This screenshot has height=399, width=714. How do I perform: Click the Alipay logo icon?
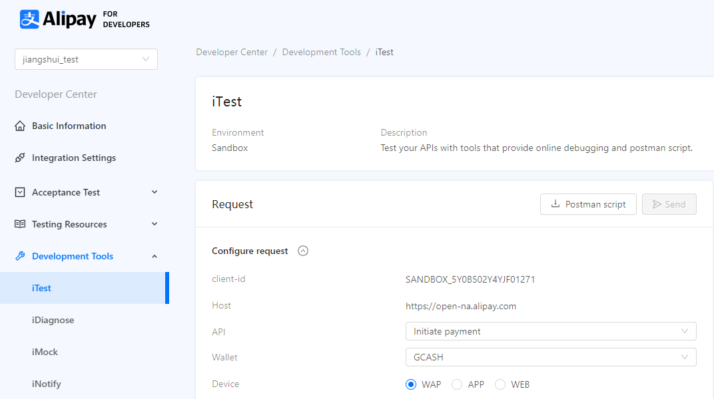pos(29,19)
